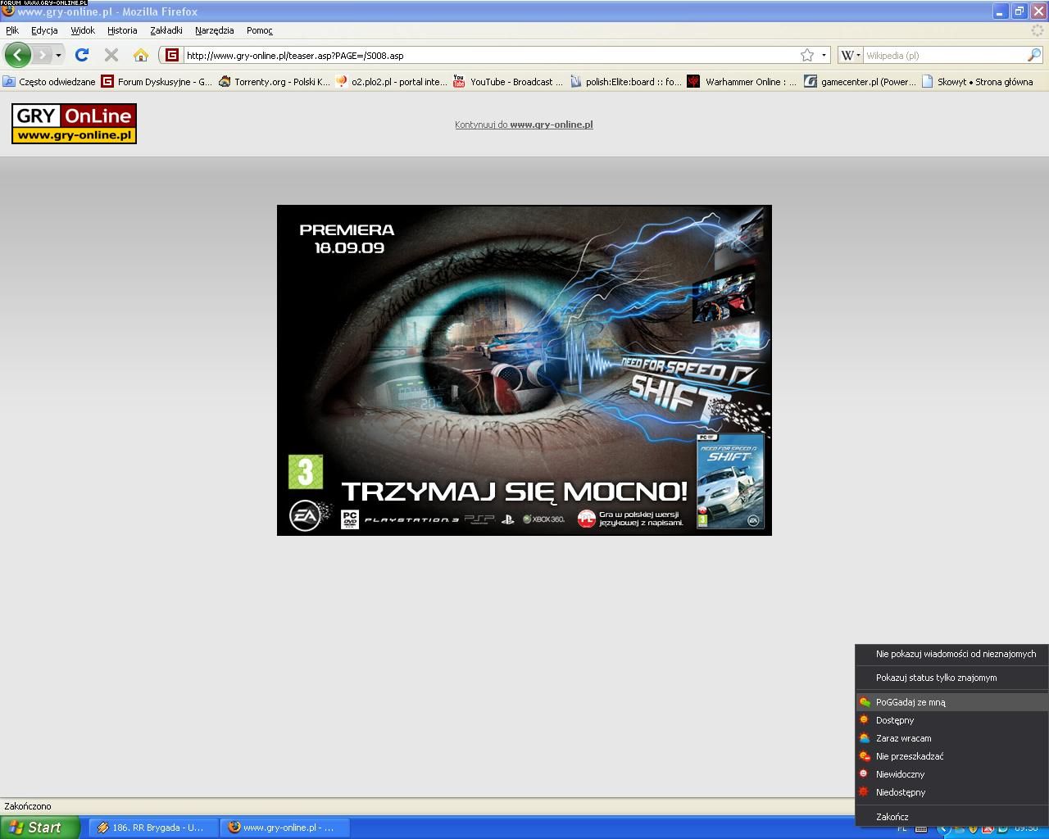Open the Wikipedia search engine dropdown
This screenshot has width=1049, height=839.
(x=850, y=55)
